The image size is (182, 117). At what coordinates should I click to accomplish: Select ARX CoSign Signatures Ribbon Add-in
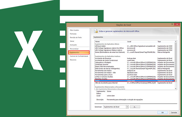pyautogui.click(x=135, y=50)
